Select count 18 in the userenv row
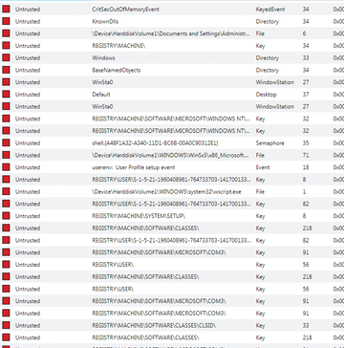 point(306,167)
